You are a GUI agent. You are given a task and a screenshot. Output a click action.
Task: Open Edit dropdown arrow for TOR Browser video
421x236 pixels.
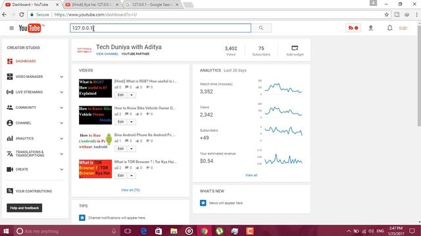click(132, 176)
